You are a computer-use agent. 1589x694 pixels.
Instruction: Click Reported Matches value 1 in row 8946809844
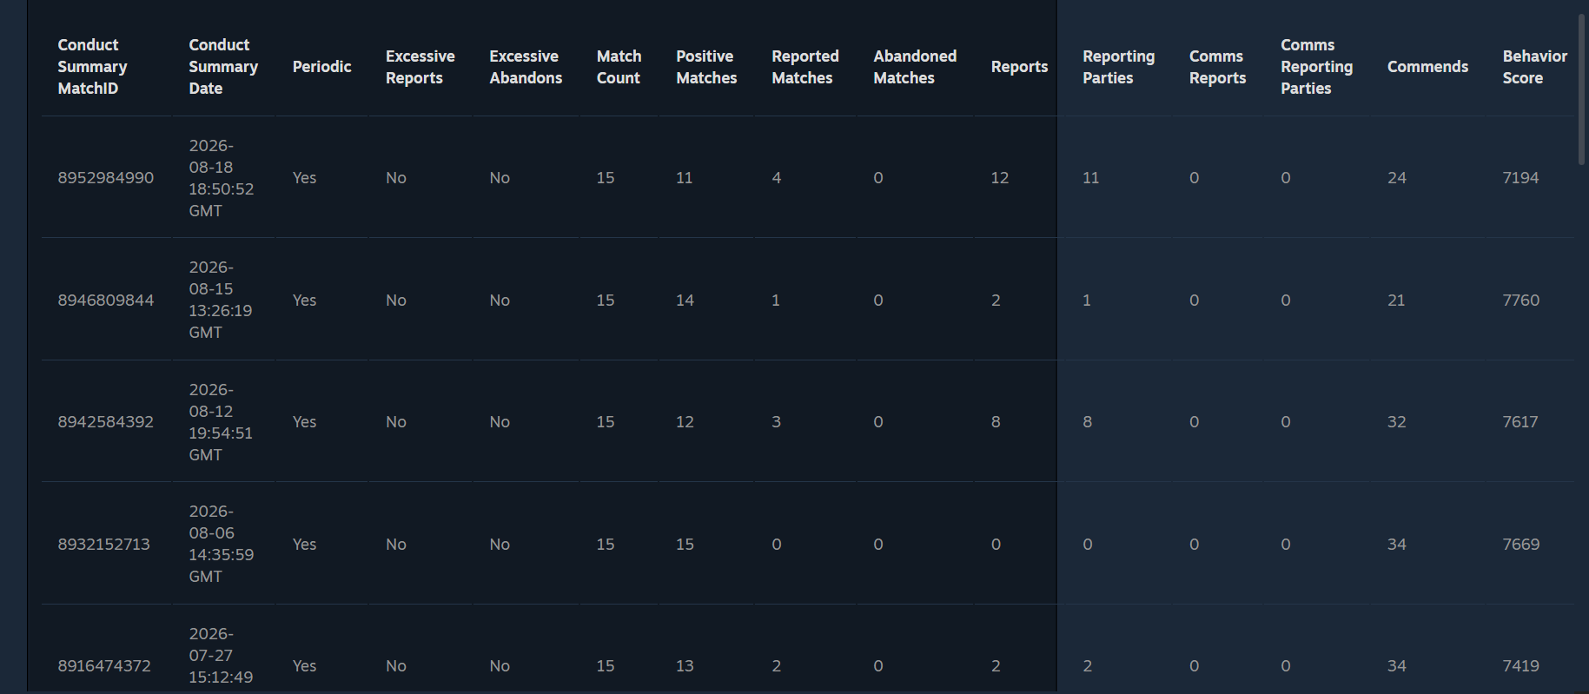(x=776, y=300)
